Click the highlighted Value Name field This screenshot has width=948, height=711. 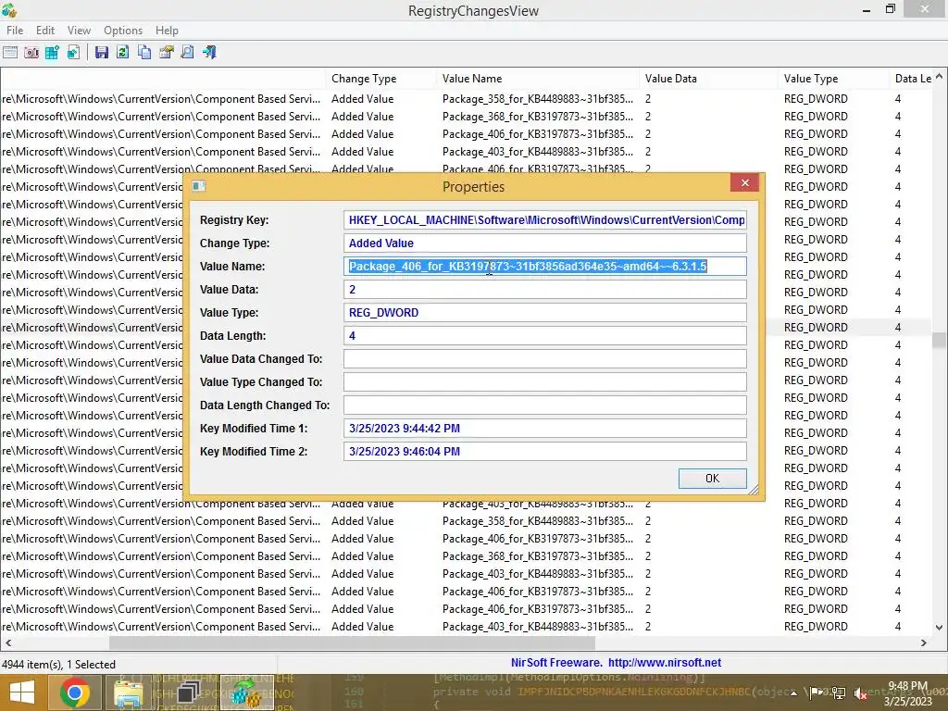pyautogui.click(x=544, y=266)
